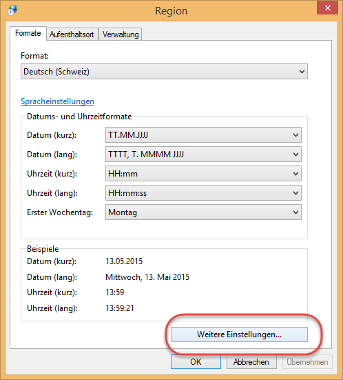Open the Spracheinstellungen link
343x380 pixels.
coord(58,101)
